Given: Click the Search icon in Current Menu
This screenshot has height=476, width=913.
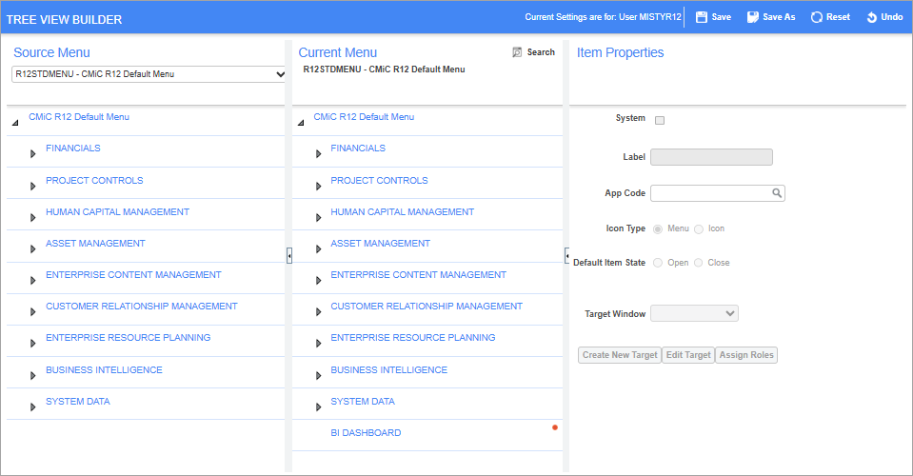Looking at the screenshot, I should [x=517, y=52].
